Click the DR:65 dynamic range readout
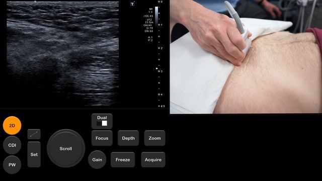 [149, 31]
